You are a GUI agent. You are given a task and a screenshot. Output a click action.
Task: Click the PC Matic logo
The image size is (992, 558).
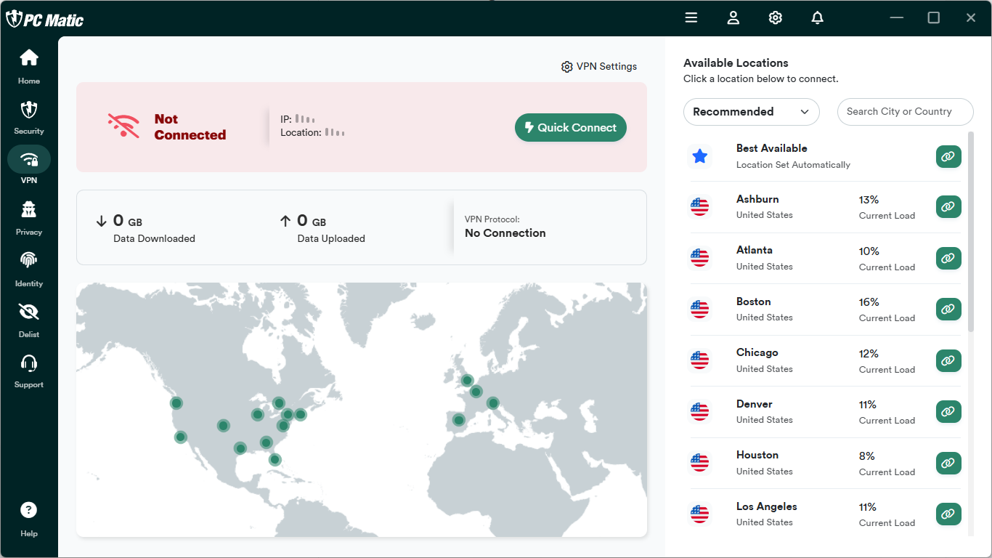(45, 19)
